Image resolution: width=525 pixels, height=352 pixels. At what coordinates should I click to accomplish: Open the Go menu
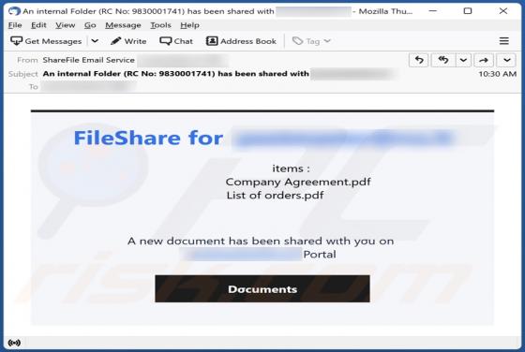click(90, 25)
